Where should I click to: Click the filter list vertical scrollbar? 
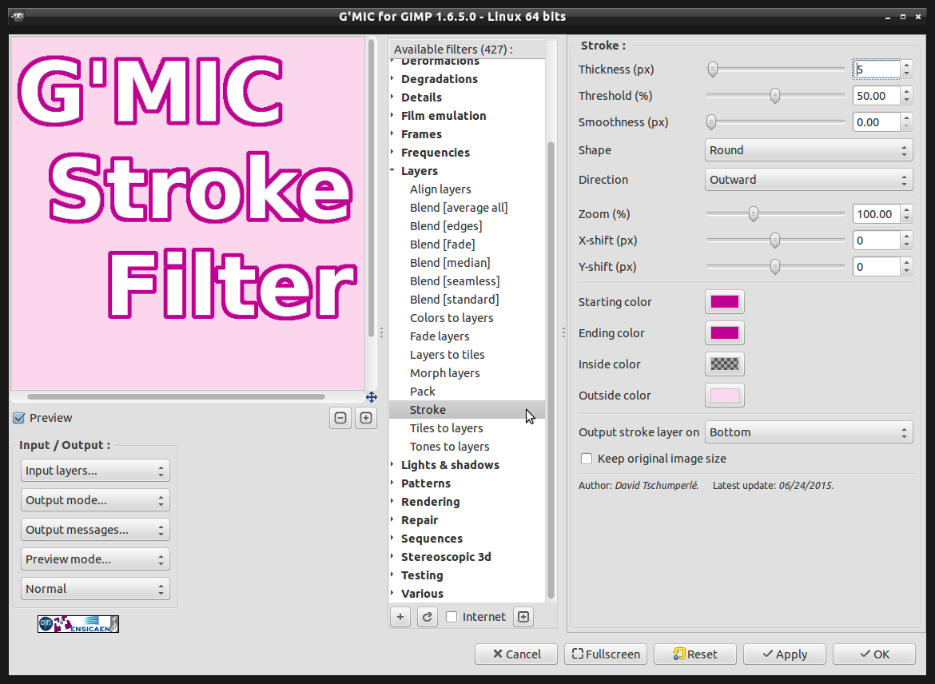coord(551,370)
